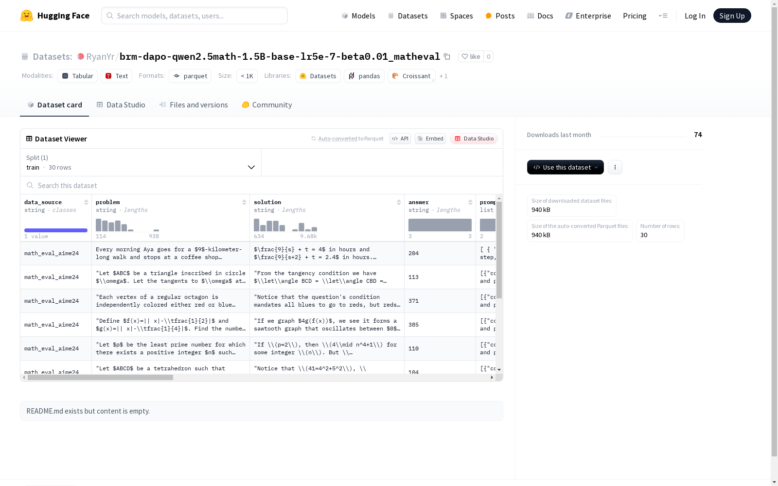Click the solution lengths histogram

[x=285, y=225]
